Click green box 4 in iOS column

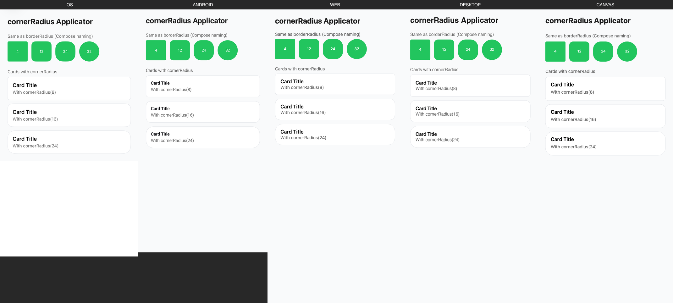point(18,52)
